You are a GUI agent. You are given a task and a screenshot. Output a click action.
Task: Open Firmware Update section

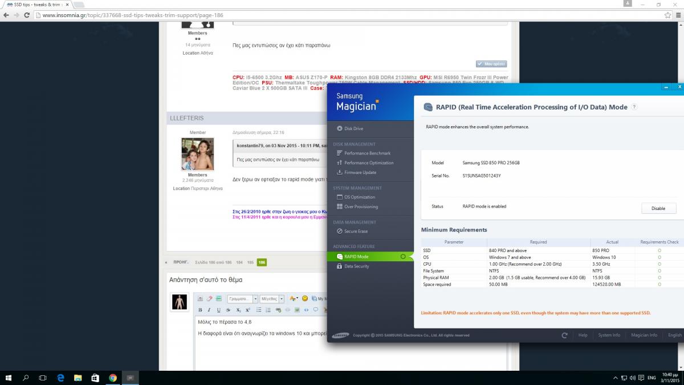click(360, 172)
